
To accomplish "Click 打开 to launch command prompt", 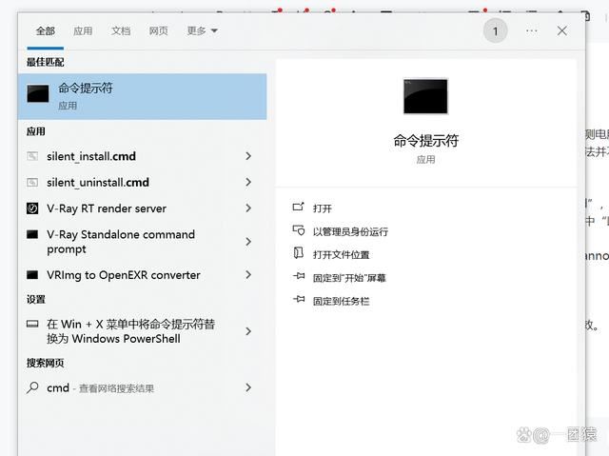I will (323, 208).
